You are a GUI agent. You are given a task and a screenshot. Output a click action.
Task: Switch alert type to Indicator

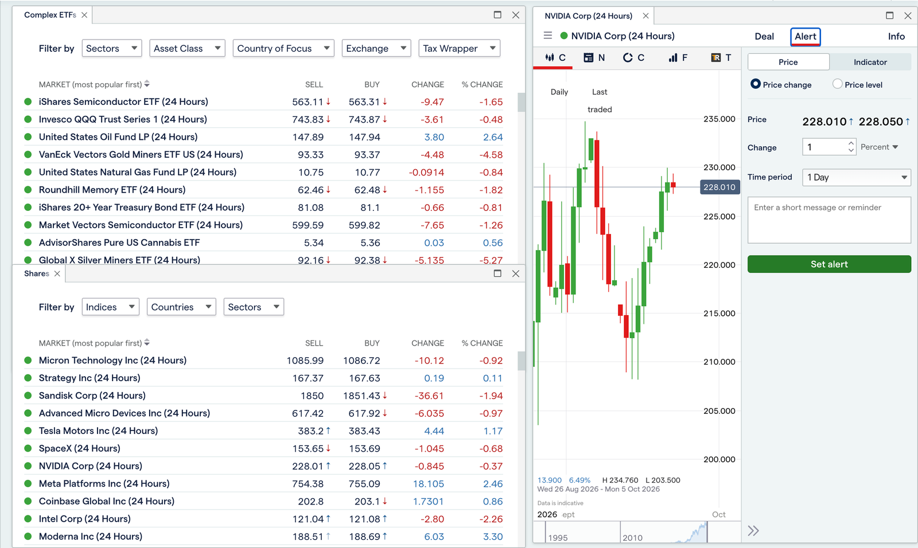(x=870, y=62)
